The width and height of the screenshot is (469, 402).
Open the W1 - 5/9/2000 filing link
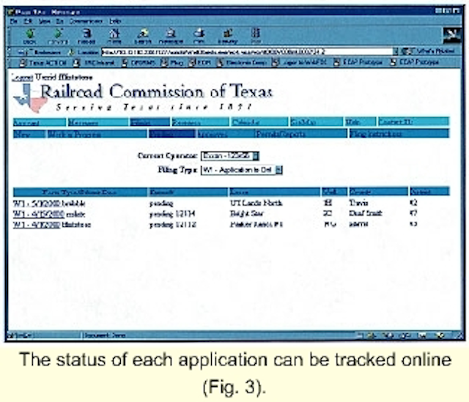[x=37, y=204]
